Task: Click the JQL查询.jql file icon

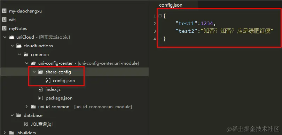Action: (26, 124)
